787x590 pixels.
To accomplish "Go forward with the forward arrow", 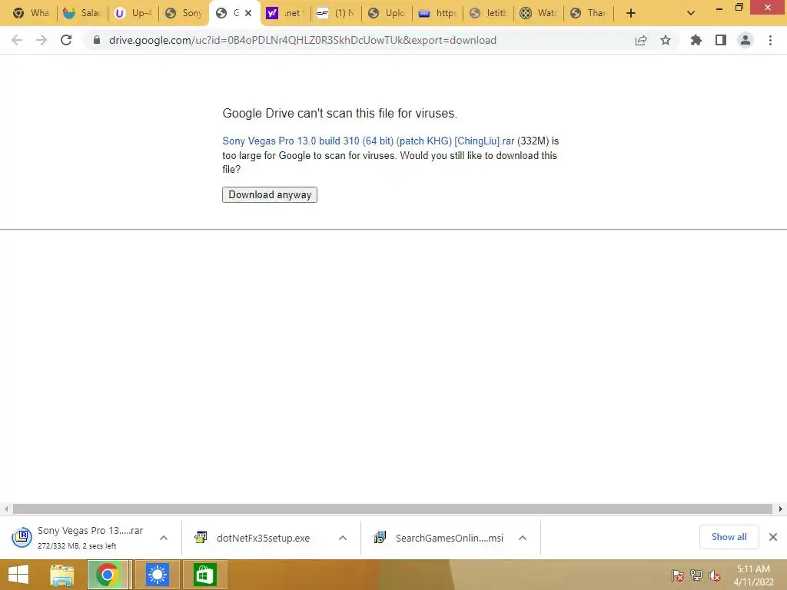I will tap(42, 40).
